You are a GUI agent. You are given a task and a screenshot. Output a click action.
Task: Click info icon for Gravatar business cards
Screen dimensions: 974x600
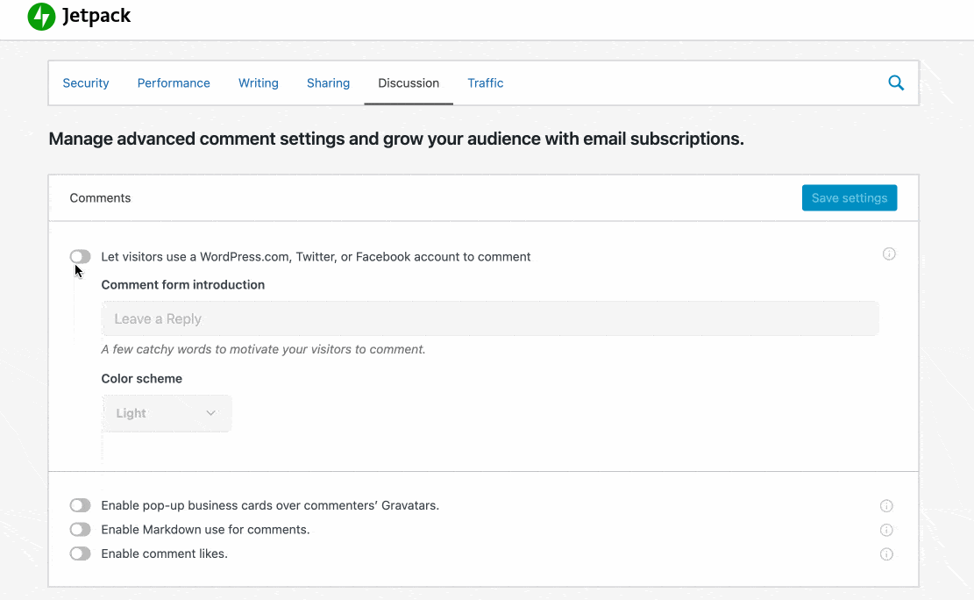coord(886,506)
